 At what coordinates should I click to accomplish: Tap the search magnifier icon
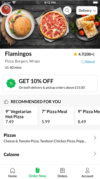point(67,11)
